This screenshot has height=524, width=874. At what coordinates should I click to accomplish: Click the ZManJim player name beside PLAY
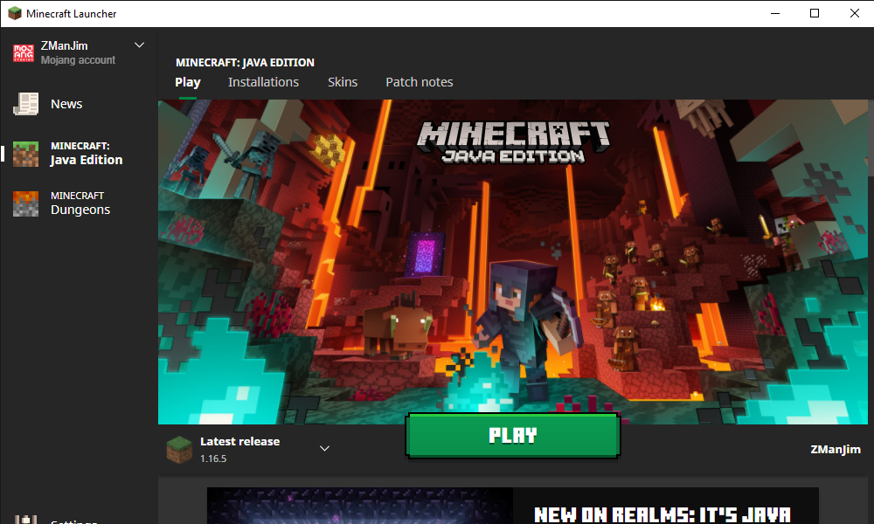point(835,450)
